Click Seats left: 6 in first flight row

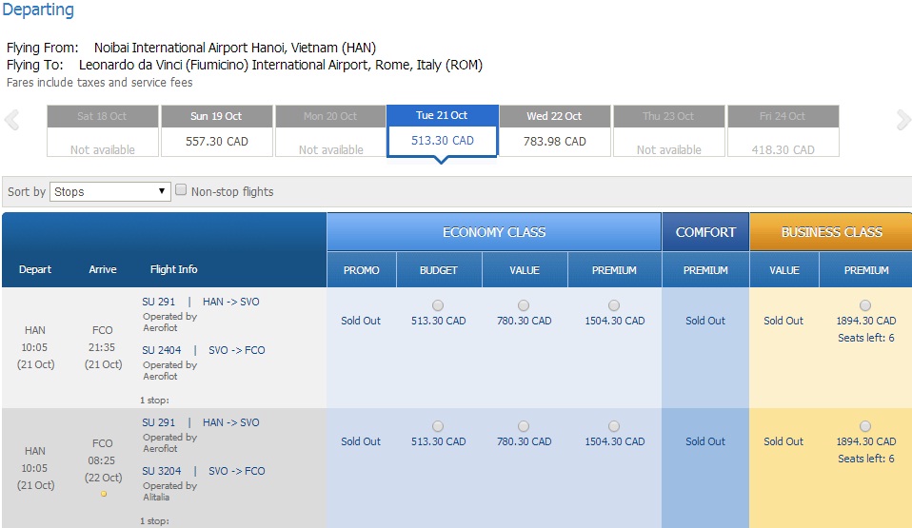coord(866,338)
